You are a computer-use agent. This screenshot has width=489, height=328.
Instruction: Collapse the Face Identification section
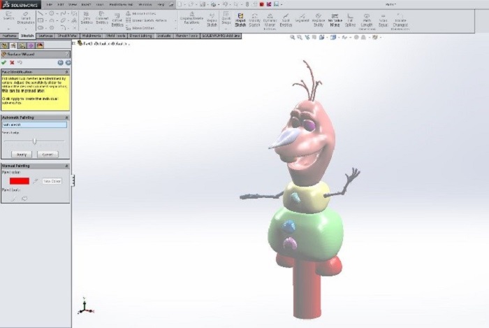pos(67,71)
